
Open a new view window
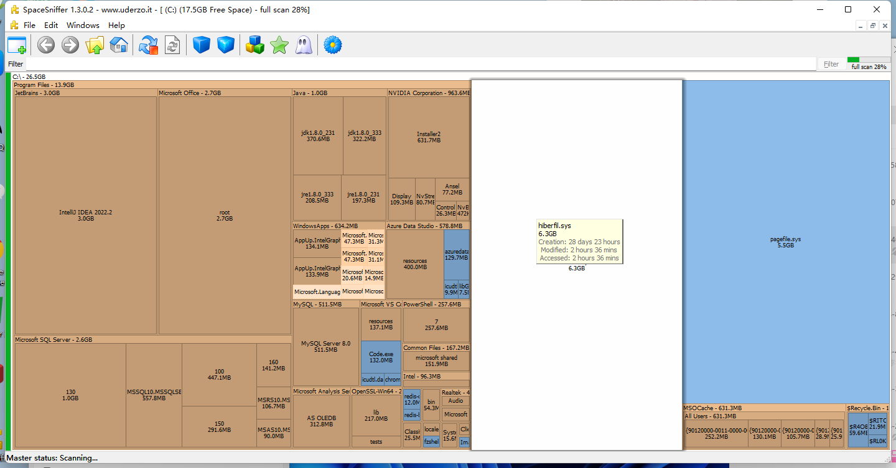click(x=17, y=45)
